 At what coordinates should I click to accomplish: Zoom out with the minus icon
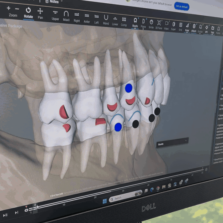click(17, 9)
